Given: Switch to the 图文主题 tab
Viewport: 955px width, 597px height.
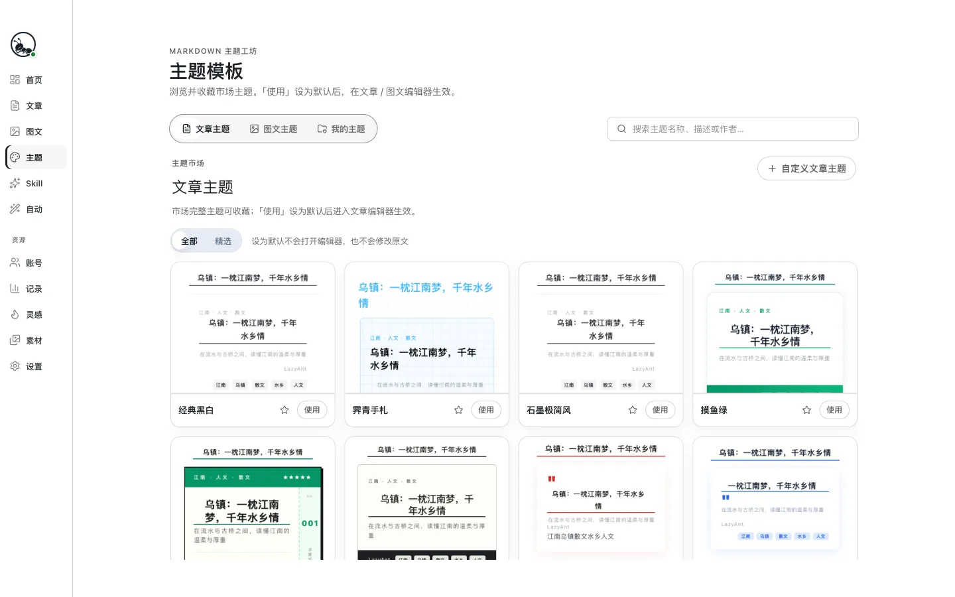Looking at the screenshot, I should [x=273, y=129].
